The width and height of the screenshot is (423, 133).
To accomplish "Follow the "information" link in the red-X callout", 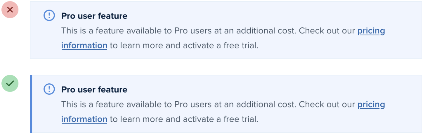I will (84, 46).
